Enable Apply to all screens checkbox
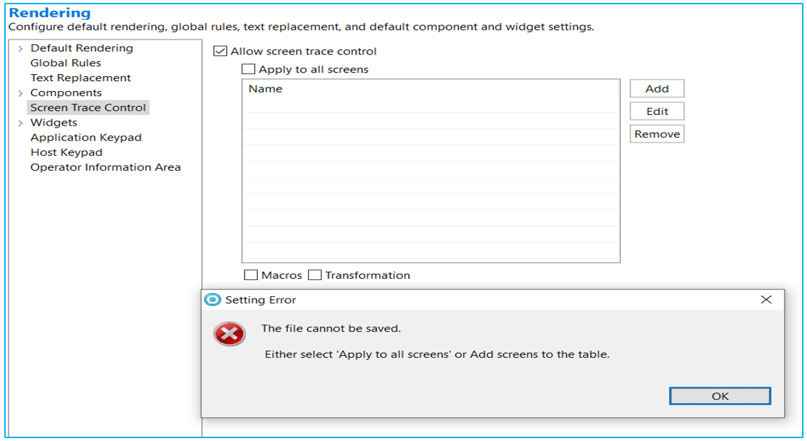Image resolution: width=807 pixels, height=441 pixels. [249, 70]
